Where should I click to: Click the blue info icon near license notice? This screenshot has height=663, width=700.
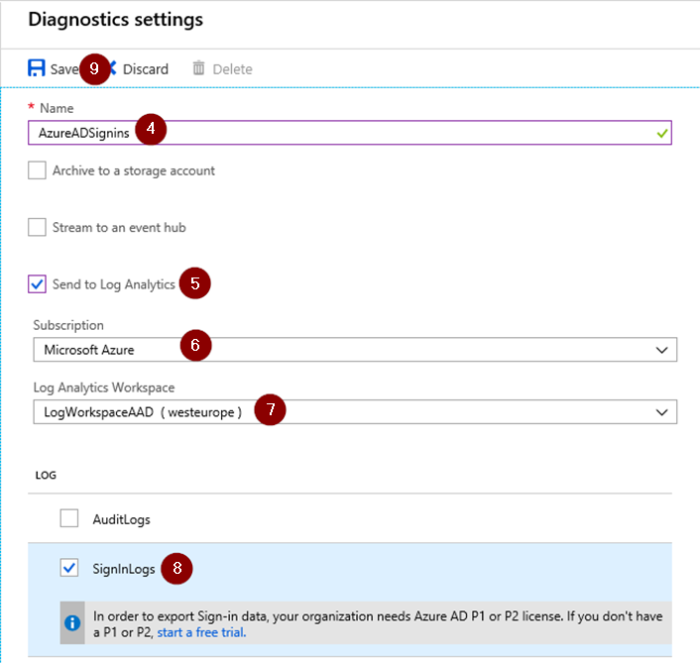[72, 622]
